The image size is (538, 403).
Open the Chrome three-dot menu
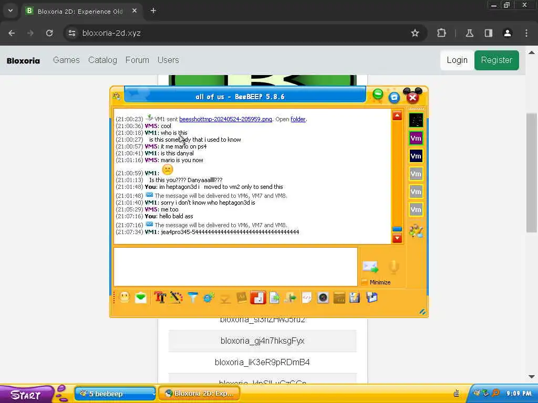526,33
